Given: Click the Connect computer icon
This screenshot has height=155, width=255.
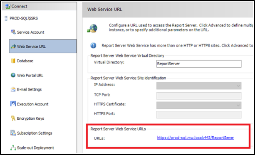Looking at the screenshot, I should pos(7,6).
